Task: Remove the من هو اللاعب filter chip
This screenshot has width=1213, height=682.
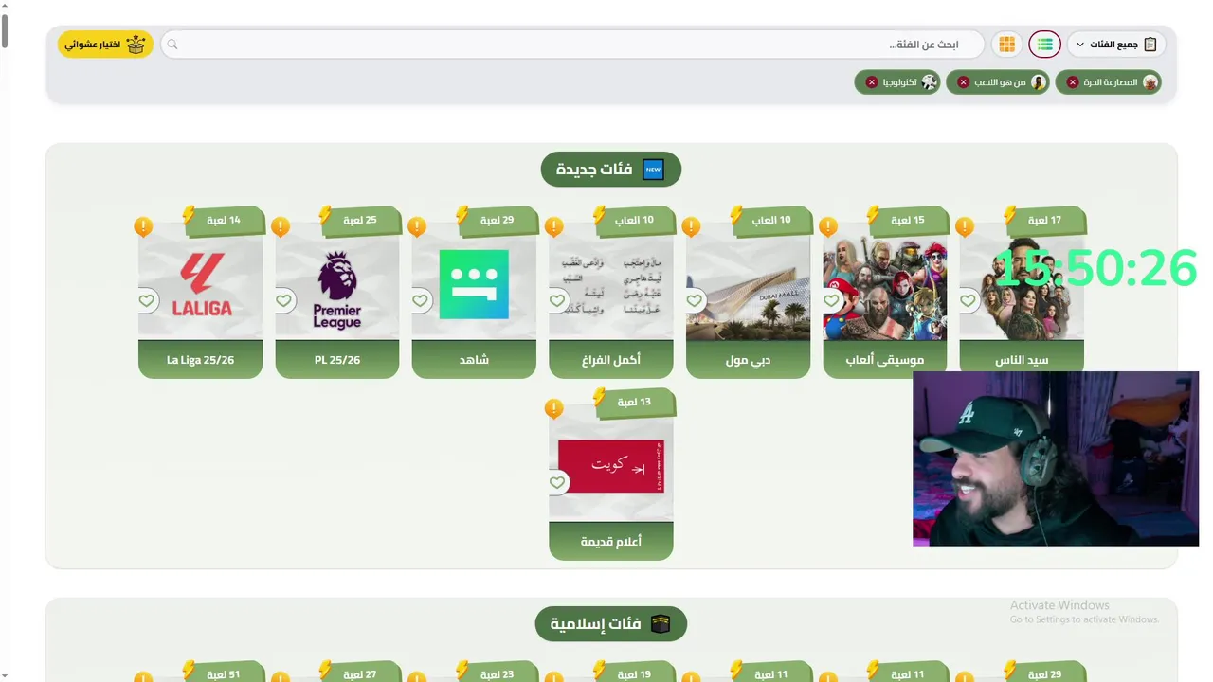Action: pos(963,82)
